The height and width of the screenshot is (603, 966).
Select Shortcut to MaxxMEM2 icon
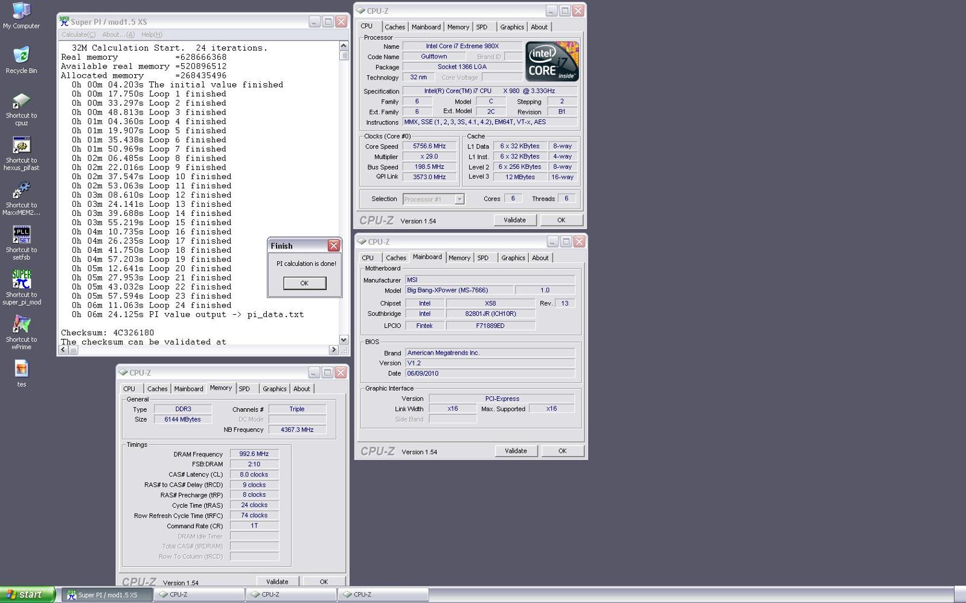tap(21, 198)
